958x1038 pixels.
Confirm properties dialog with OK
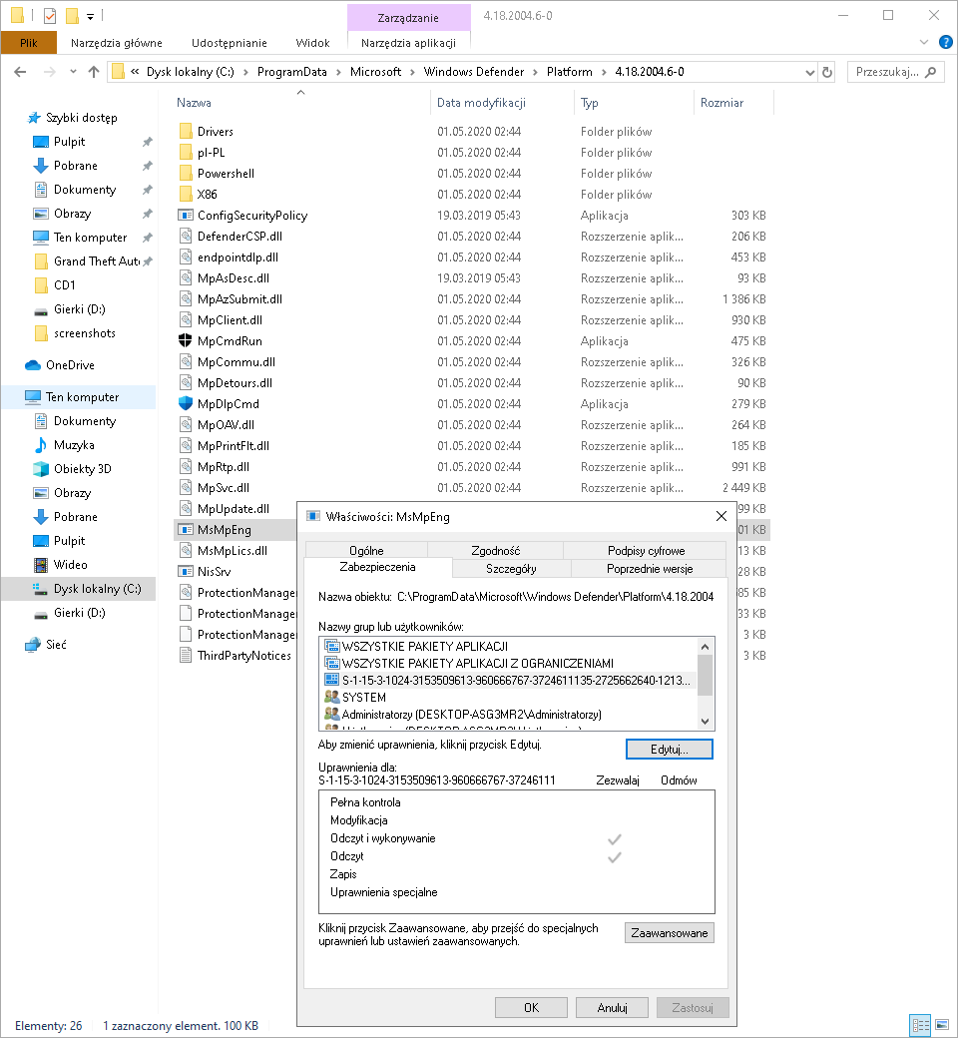(x=531, y=1007)
